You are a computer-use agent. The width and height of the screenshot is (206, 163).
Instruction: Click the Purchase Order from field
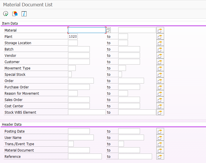(79, 87)
